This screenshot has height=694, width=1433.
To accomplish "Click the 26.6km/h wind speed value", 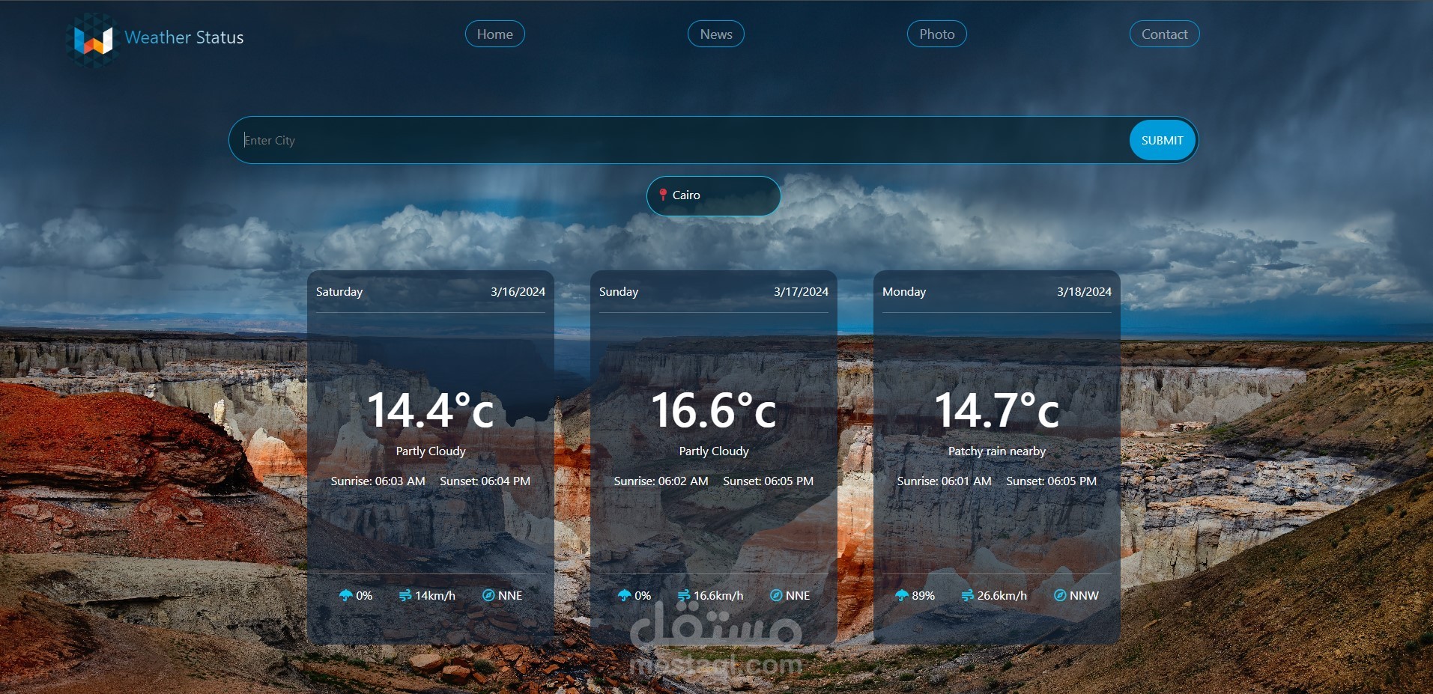I will tap(1002, 595).
